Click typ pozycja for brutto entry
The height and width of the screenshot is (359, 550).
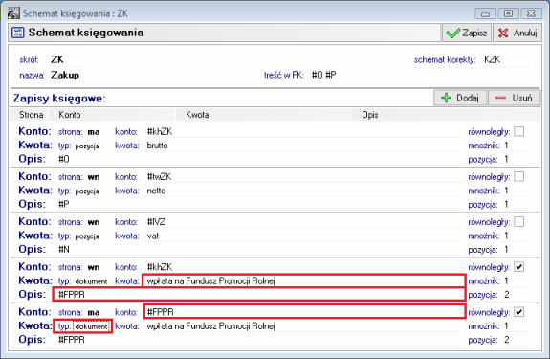[87, 146]
